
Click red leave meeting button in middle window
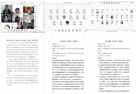(86, 31)
